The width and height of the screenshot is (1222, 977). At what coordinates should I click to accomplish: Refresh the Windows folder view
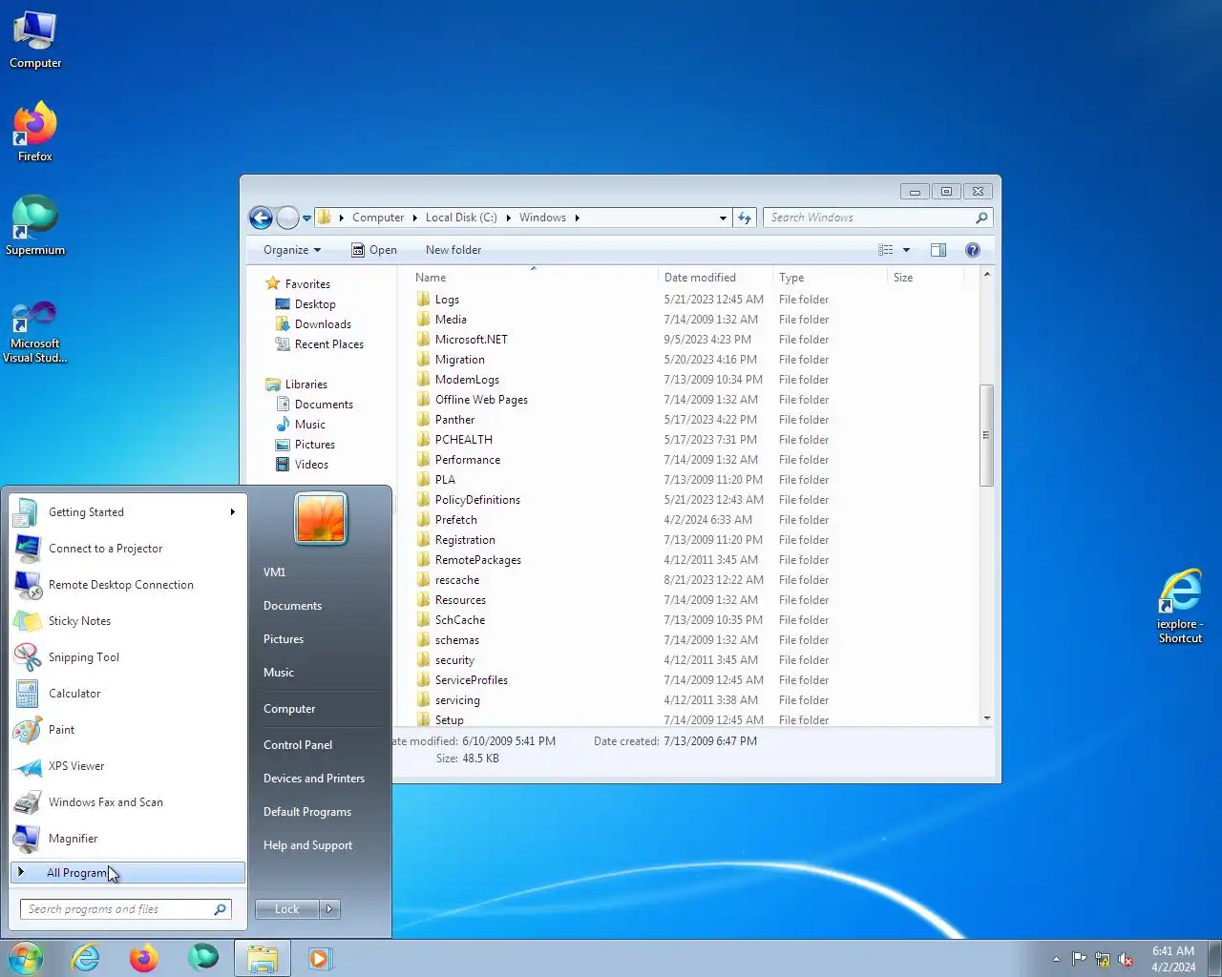[746, 218]
